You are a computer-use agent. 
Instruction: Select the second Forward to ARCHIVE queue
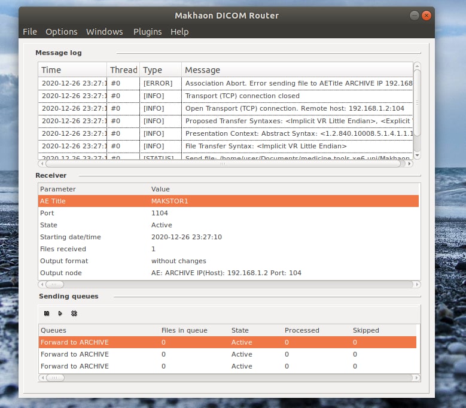[227, 354]
